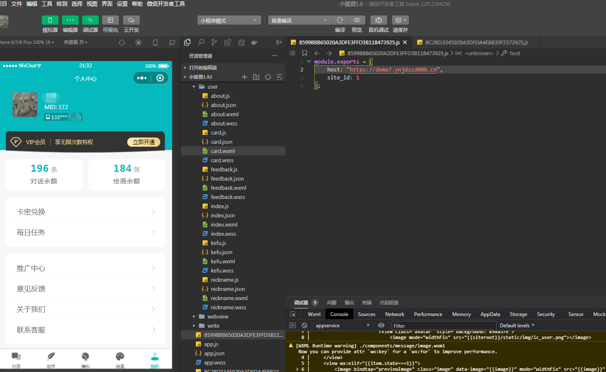Viewport: 606px width, 372px height.
Task: Switch to BC28D3345020A3DFDA4EBB33F5573925.js tab
Action: tap(476, 42)
